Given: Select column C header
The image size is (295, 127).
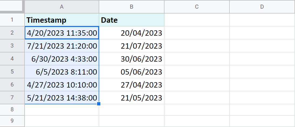Looking at the screenshot, I should pyautogui.click(x=197, y=7).
